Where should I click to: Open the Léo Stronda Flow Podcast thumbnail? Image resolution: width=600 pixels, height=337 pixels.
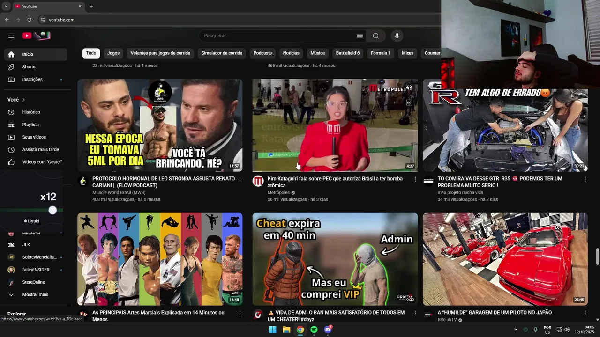coord(160,125)
